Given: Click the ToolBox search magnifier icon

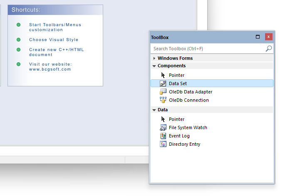Looking at the screenshot, I should click(269, 49).
